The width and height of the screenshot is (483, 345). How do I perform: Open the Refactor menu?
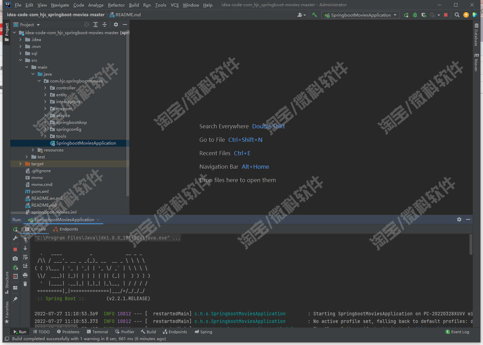click(116, 5)
